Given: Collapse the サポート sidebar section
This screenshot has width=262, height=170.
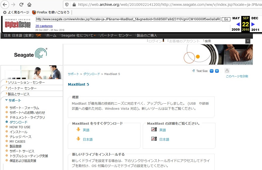Looking at the screenshot, I should coord(15,100).
